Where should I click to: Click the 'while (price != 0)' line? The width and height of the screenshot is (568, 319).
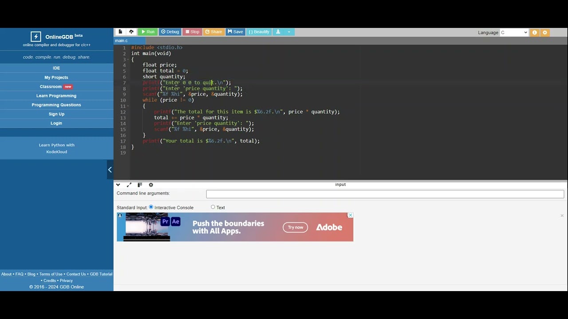point(168,100)
